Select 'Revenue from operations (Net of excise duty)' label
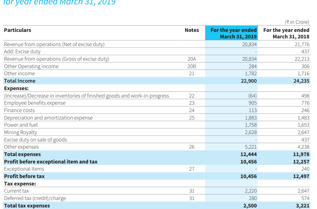317x209 pixels. (x=54, y=44)
